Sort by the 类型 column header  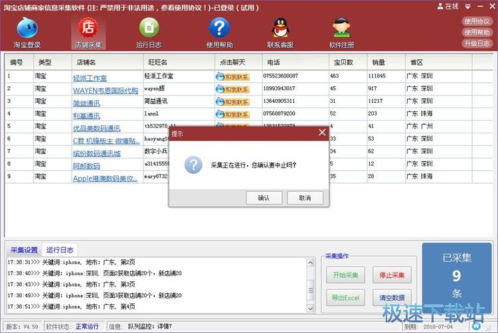pos(52,62)
